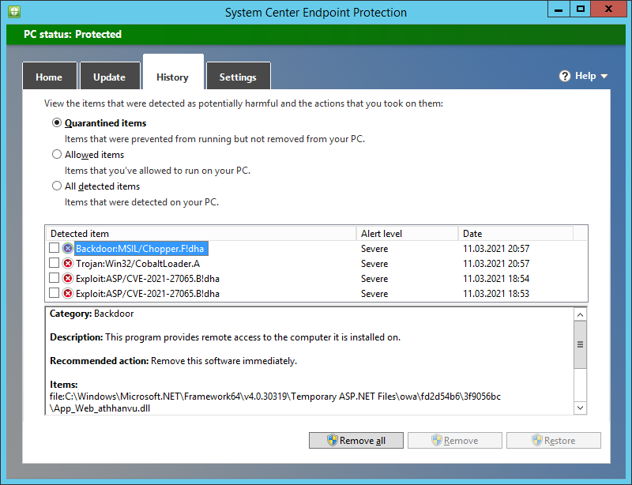Click the PC status: Protected banner text

[73, 34]
